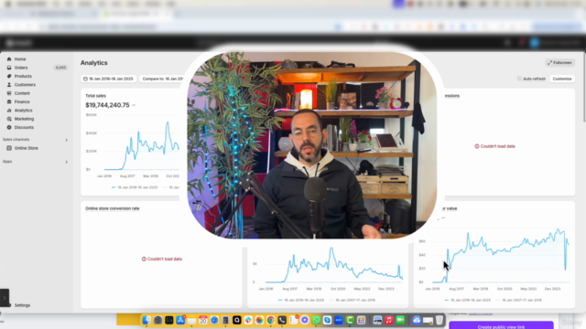Toggle the Auto-refresh checkbox

pos(519,79)
